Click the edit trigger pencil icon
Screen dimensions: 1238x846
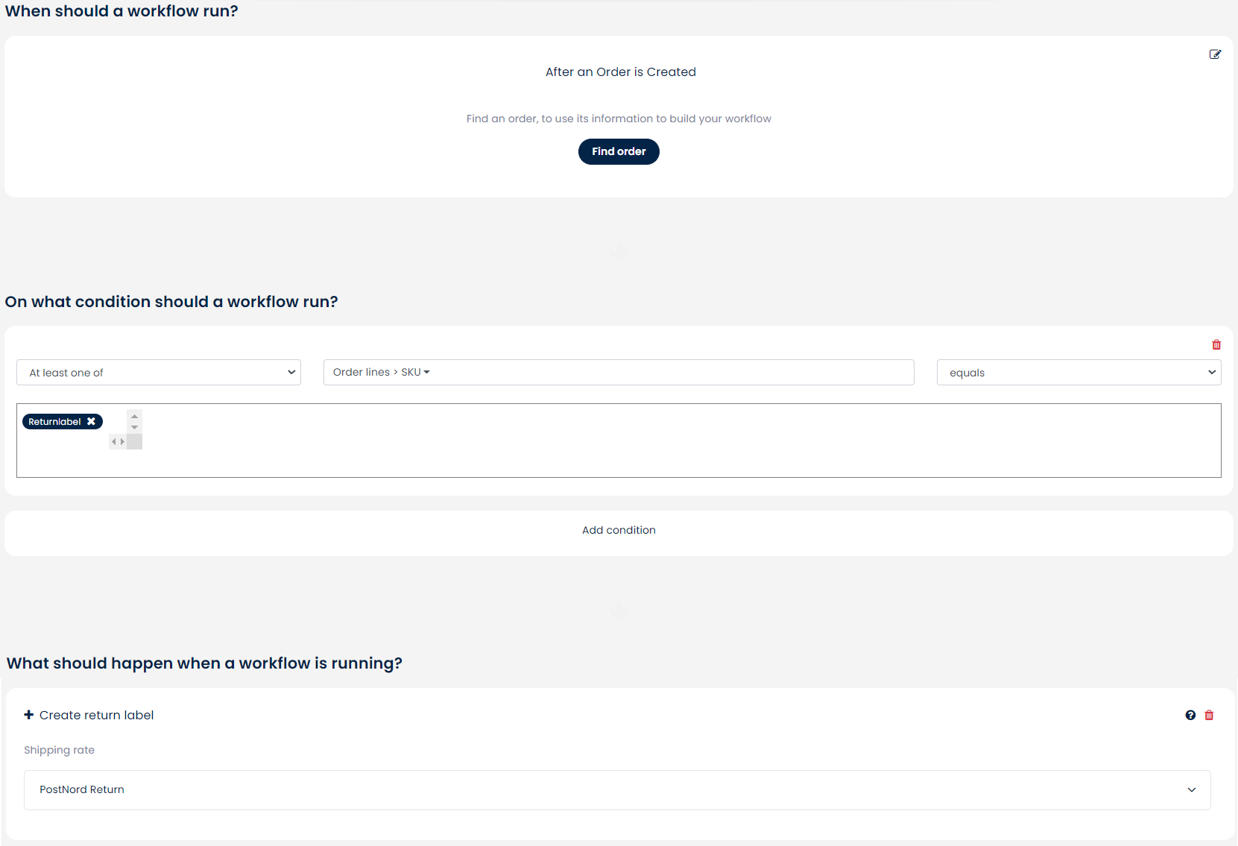pyautogui.click(x=1215, y=54)
